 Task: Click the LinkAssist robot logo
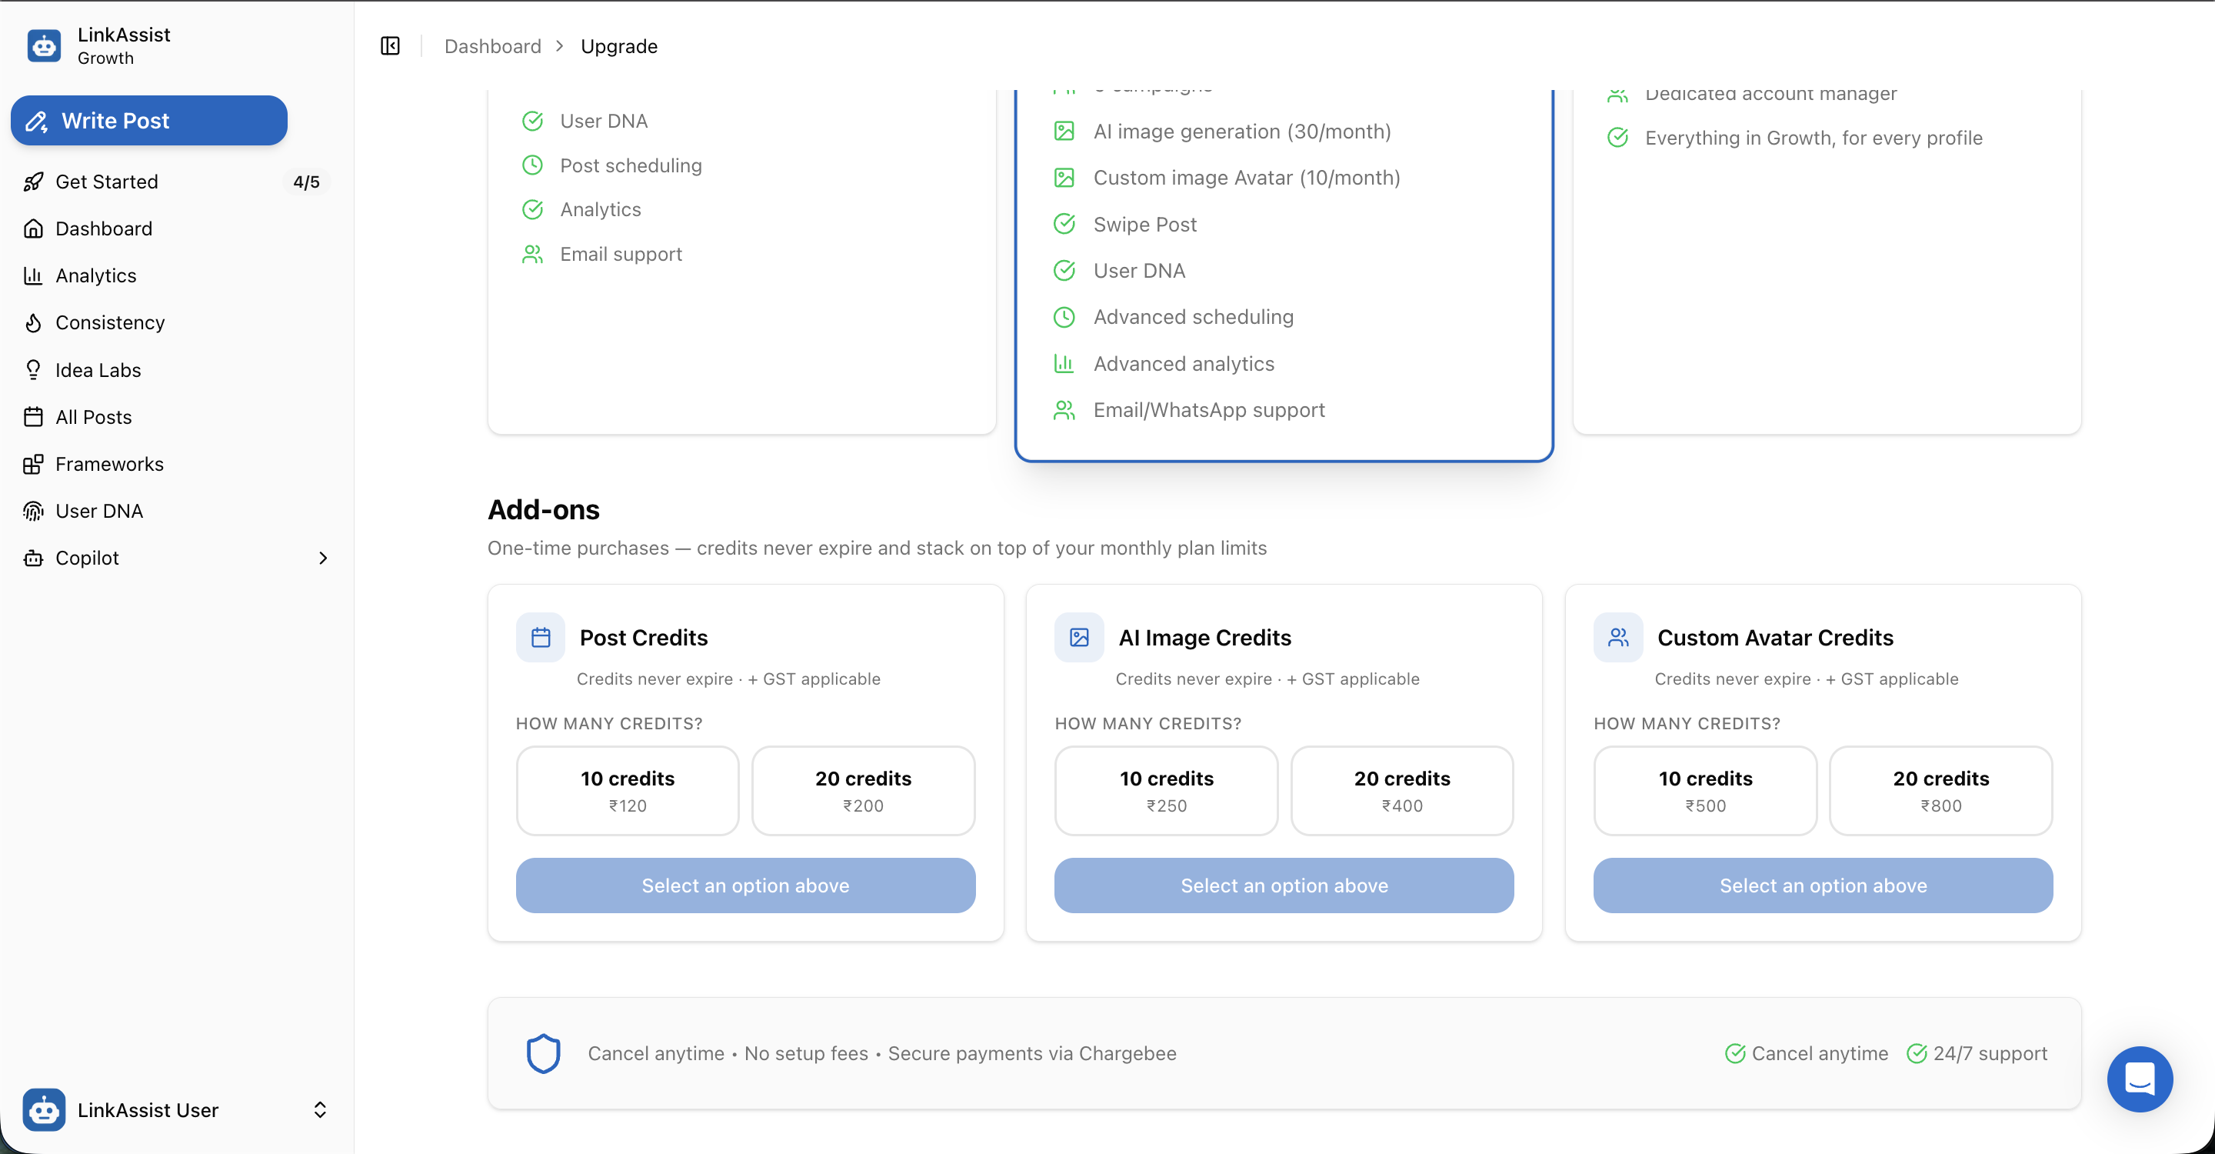[44, 45]
